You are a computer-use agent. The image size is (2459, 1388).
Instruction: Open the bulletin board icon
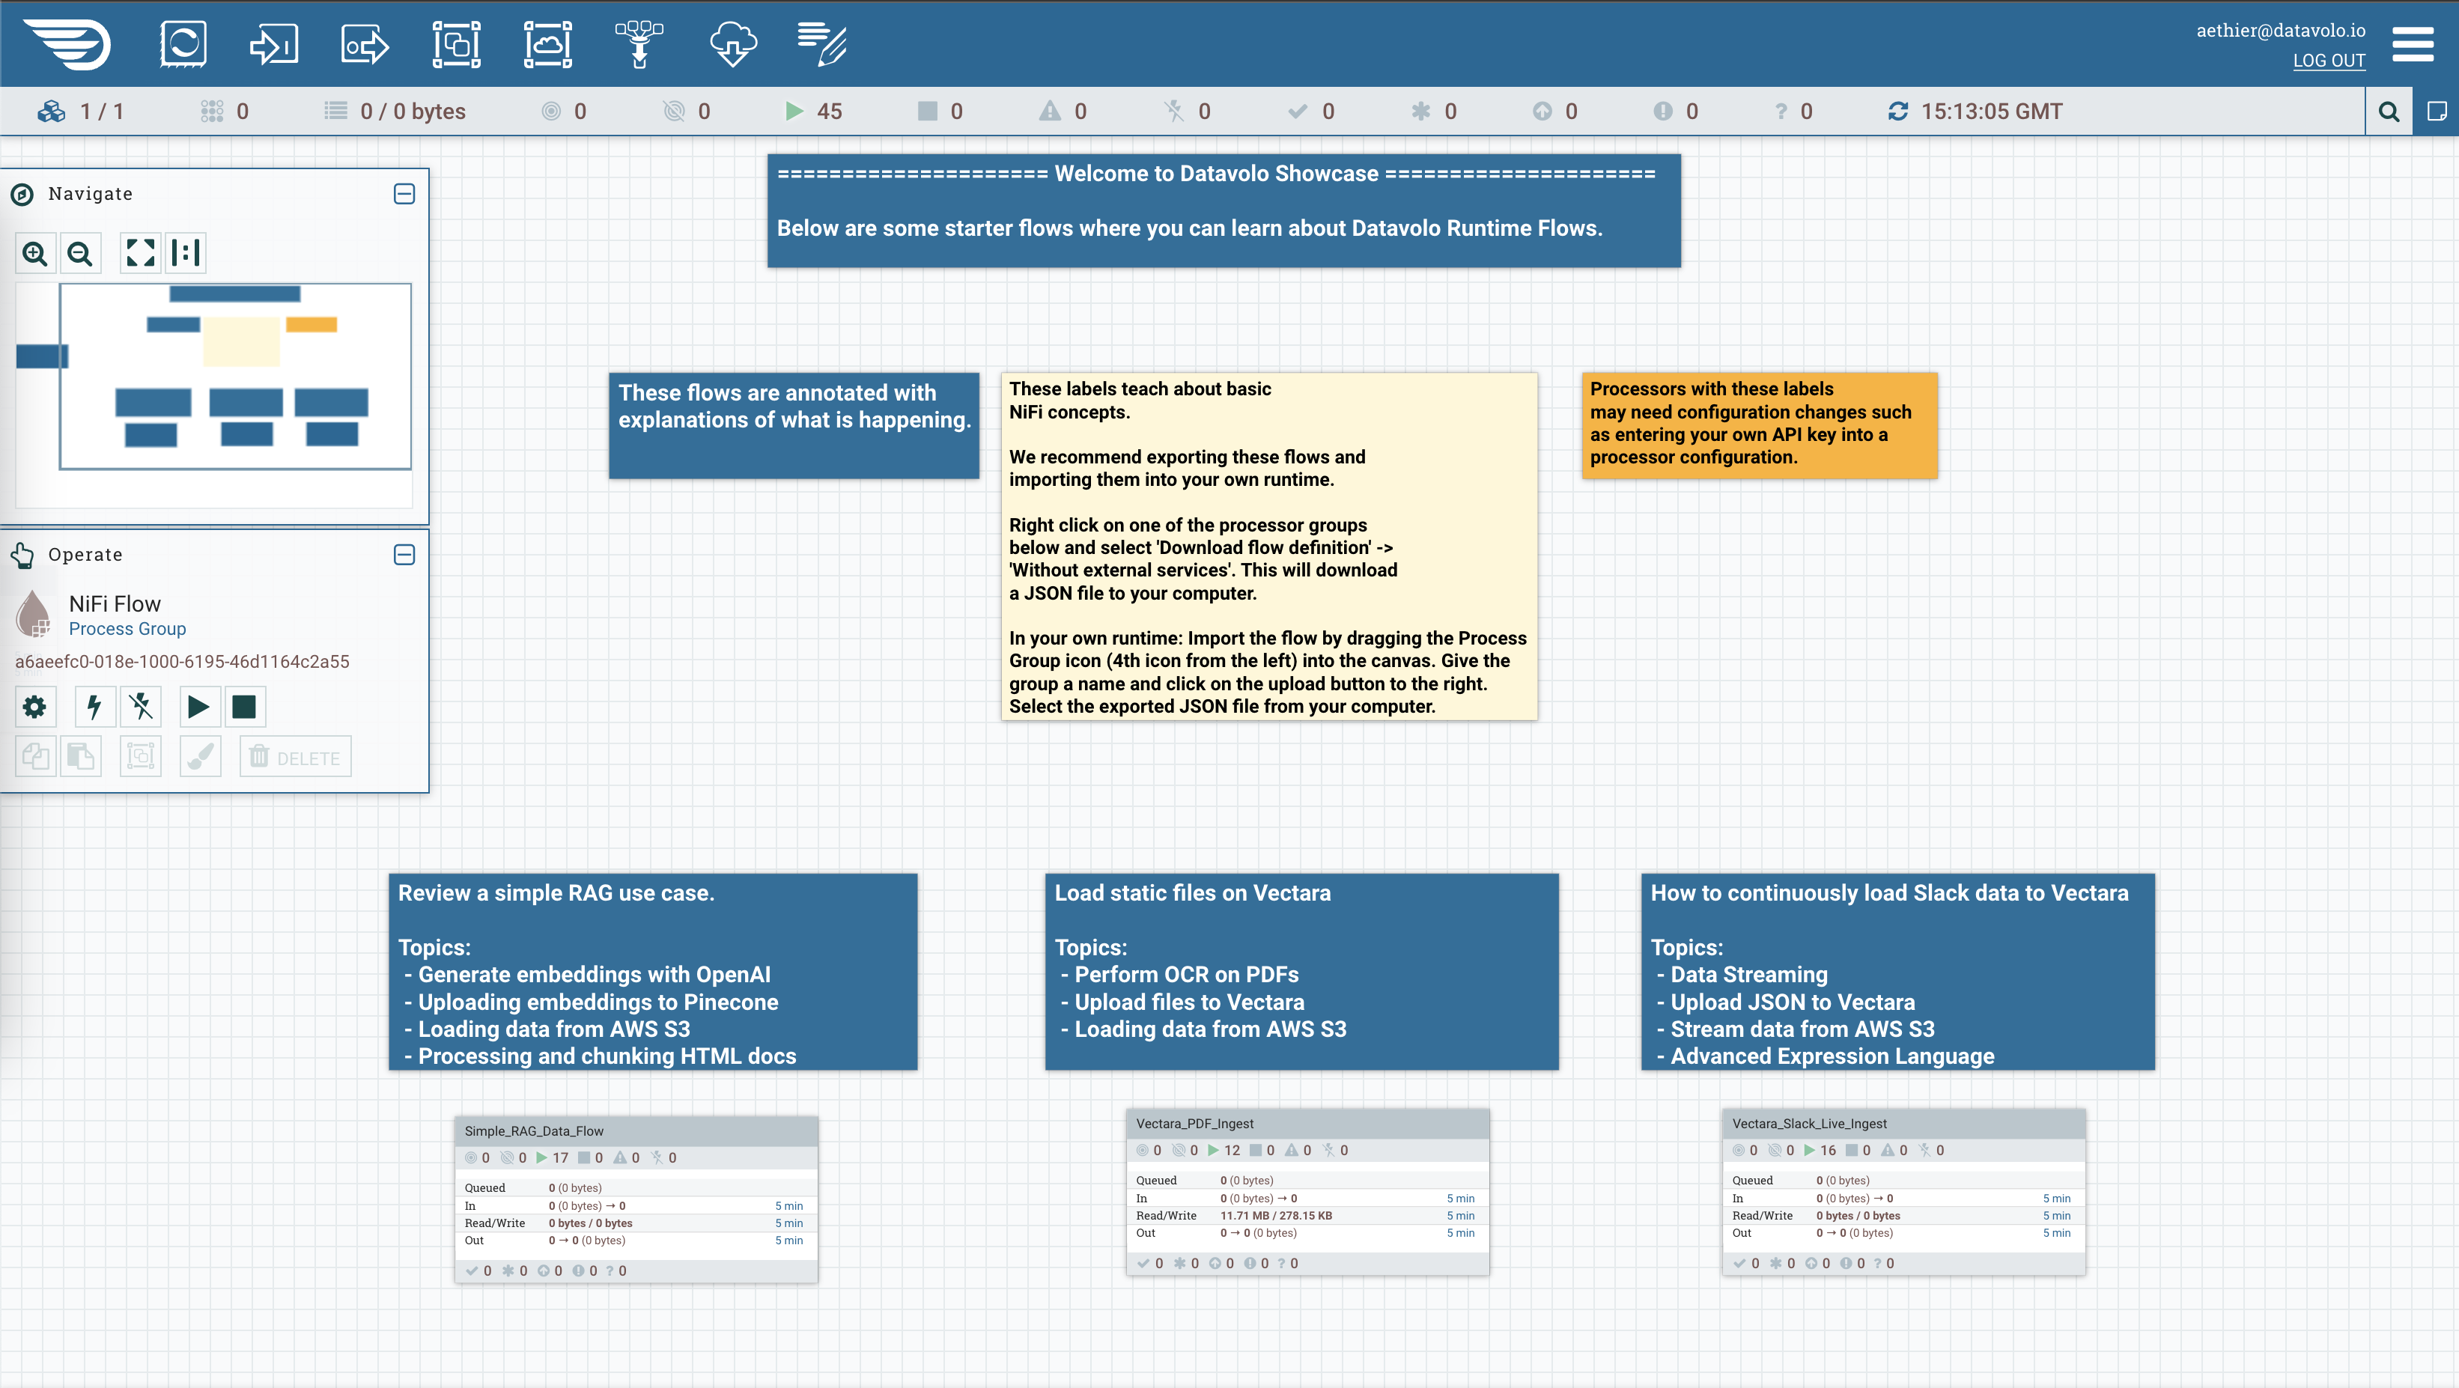[x=2436, y=112]
